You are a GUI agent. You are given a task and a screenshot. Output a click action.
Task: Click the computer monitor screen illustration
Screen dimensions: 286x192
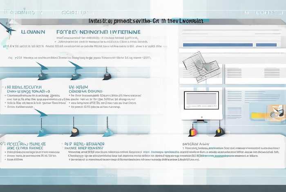coord(201,100)
